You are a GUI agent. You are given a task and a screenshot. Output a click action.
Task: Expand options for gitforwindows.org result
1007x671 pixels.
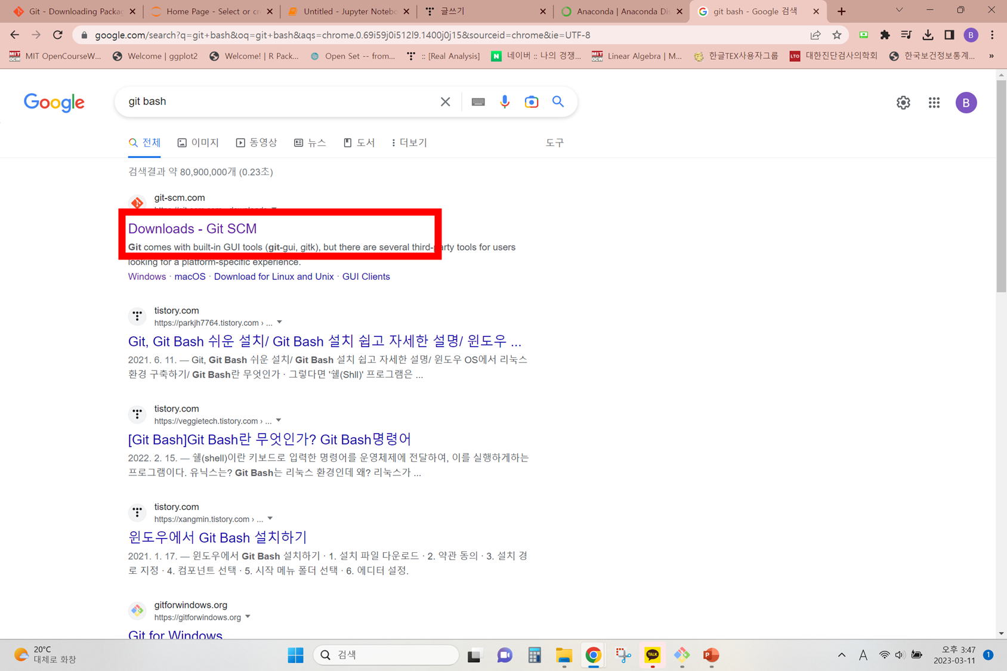(248, 617)
